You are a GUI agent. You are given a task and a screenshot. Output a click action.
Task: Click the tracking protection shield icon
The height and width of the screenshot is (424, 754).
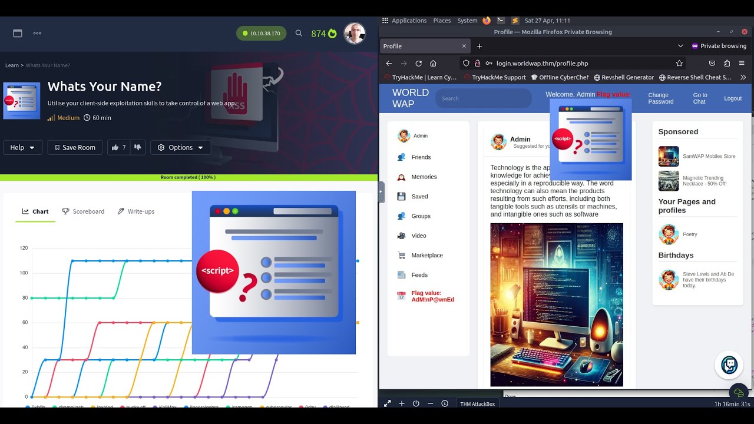tap(466, 63)
